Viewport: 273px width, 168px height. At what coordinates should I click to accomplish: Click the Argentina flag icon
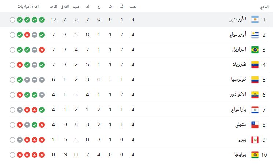255,19
